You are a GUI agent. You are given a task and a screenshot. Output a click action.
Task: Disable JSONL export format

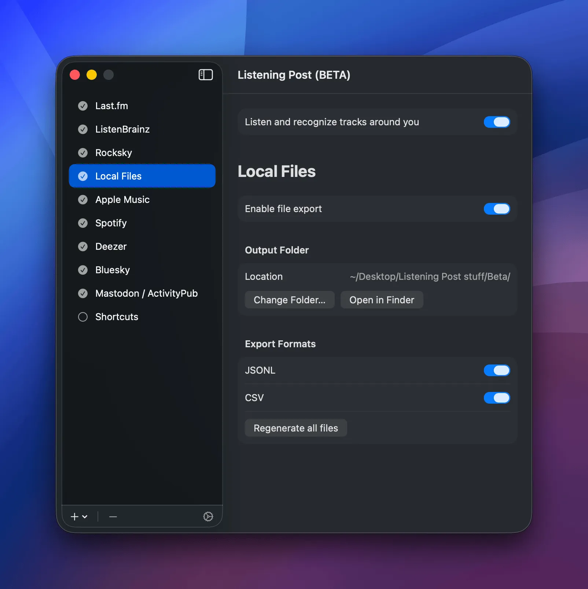497,370
